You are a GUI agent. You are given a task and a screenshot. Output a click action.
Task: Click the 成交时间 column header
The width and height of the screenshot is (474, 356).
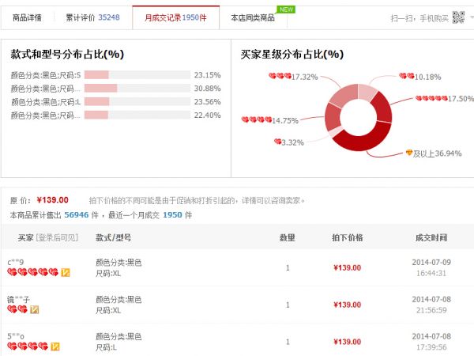point(431,237)
